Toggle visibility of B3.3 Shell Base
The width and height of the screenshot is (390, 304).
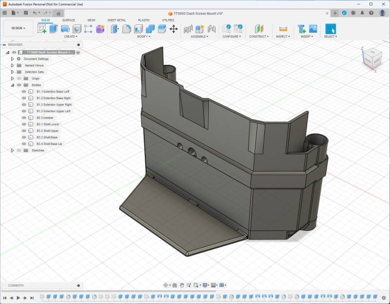tap(24, 137)
